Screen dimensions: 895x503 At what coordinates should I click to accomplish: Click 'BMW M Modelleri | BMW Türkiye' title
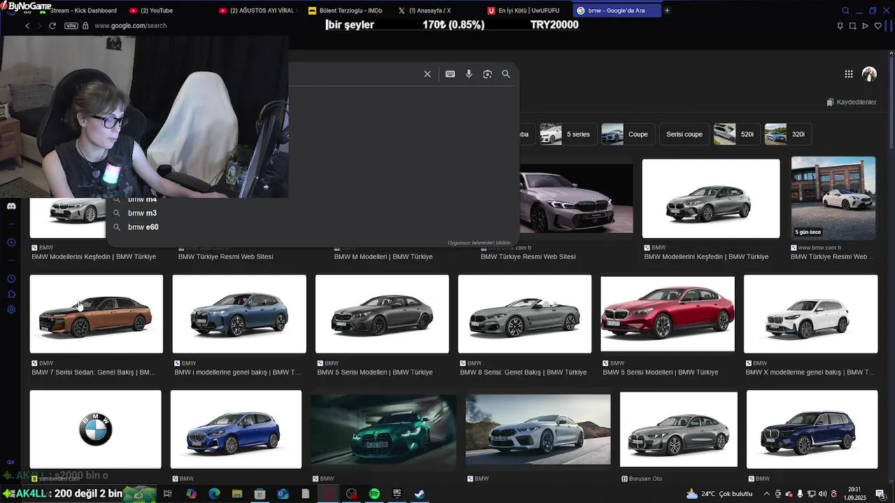point(383,257)
